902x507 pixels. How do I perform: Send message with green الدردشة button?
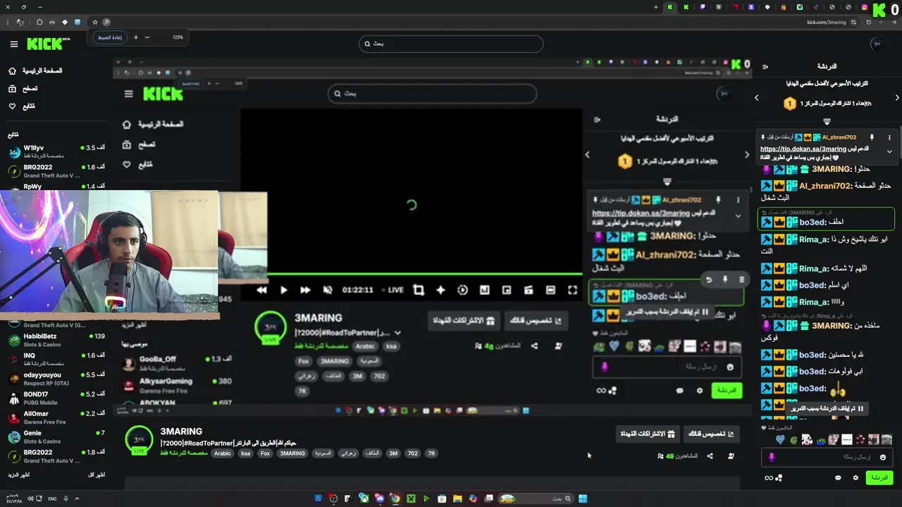(x=879, y=477)
